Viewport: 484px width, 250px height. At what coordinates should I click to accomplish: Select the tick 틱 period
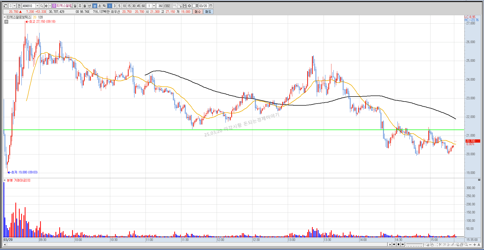click(104, 6)
